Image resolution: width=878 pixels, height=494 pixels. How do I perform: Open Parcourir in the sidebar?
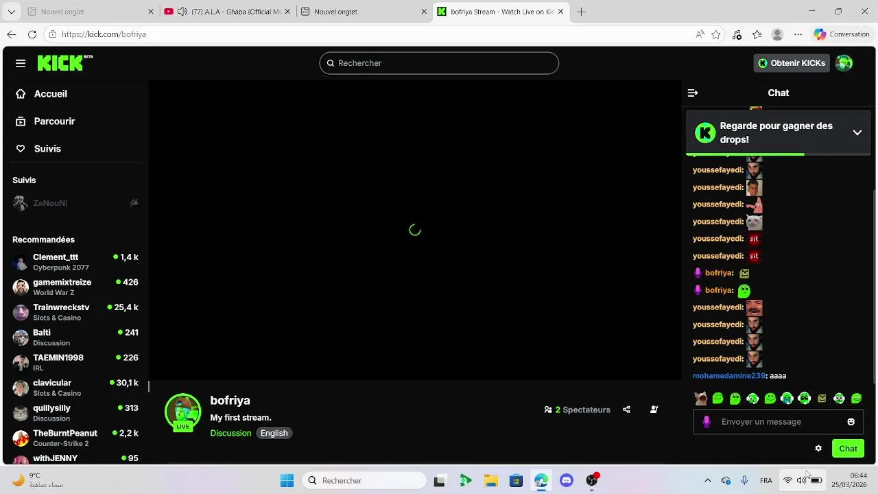[46, 121]
